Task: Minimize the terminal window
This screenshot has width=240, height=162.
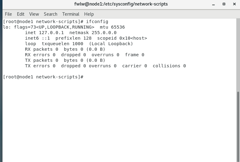Action: (x=213, y=4)
